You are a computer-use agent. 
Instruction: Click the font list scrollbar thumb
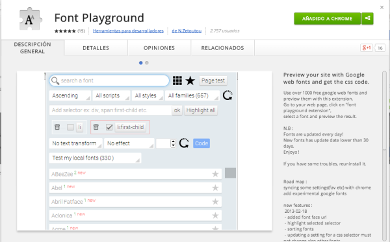coord(230,173)
